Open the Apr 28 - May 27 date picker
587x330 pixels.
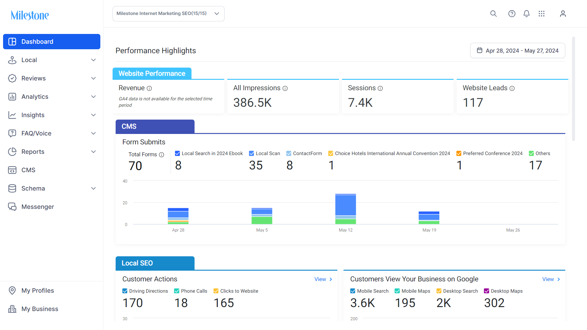tap(518, 50)
